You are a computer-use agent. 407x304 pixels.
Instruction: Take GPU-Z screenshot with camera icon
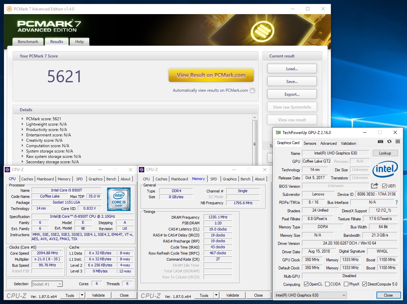point(380,142)
